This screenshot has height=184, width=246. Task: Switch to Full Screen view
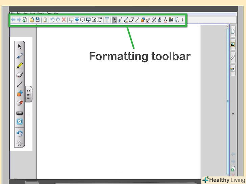pyautogui.click(x=77, y=20)
